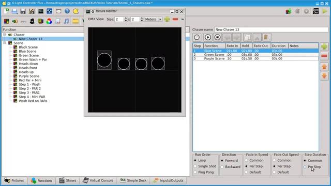331x186 pixels.
Task: Select Wash Red on PARs scene
Action: (x=33, y=101)
